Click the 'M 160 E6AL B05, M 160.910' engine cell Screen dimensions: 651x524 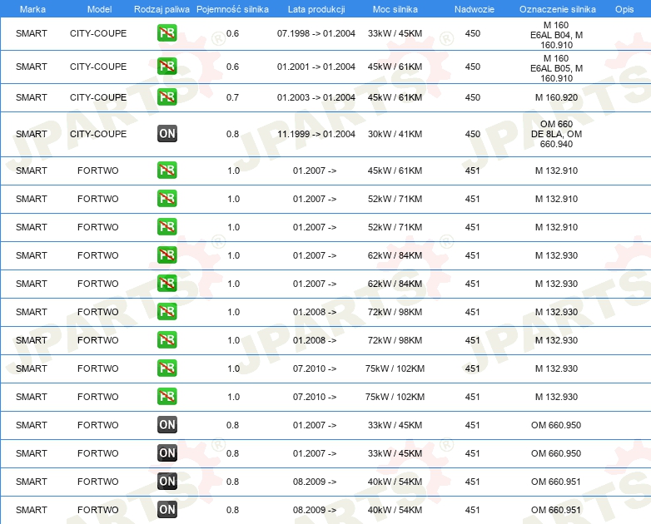pyautogui.click(x=556, y=68)
